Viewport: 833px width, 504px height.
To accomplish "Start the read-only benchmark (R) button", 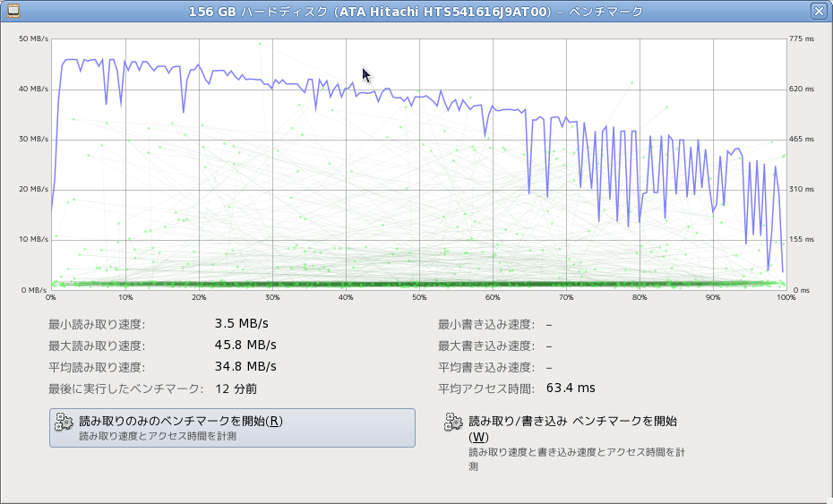I will pyautogui.click(x=232, y=428).
